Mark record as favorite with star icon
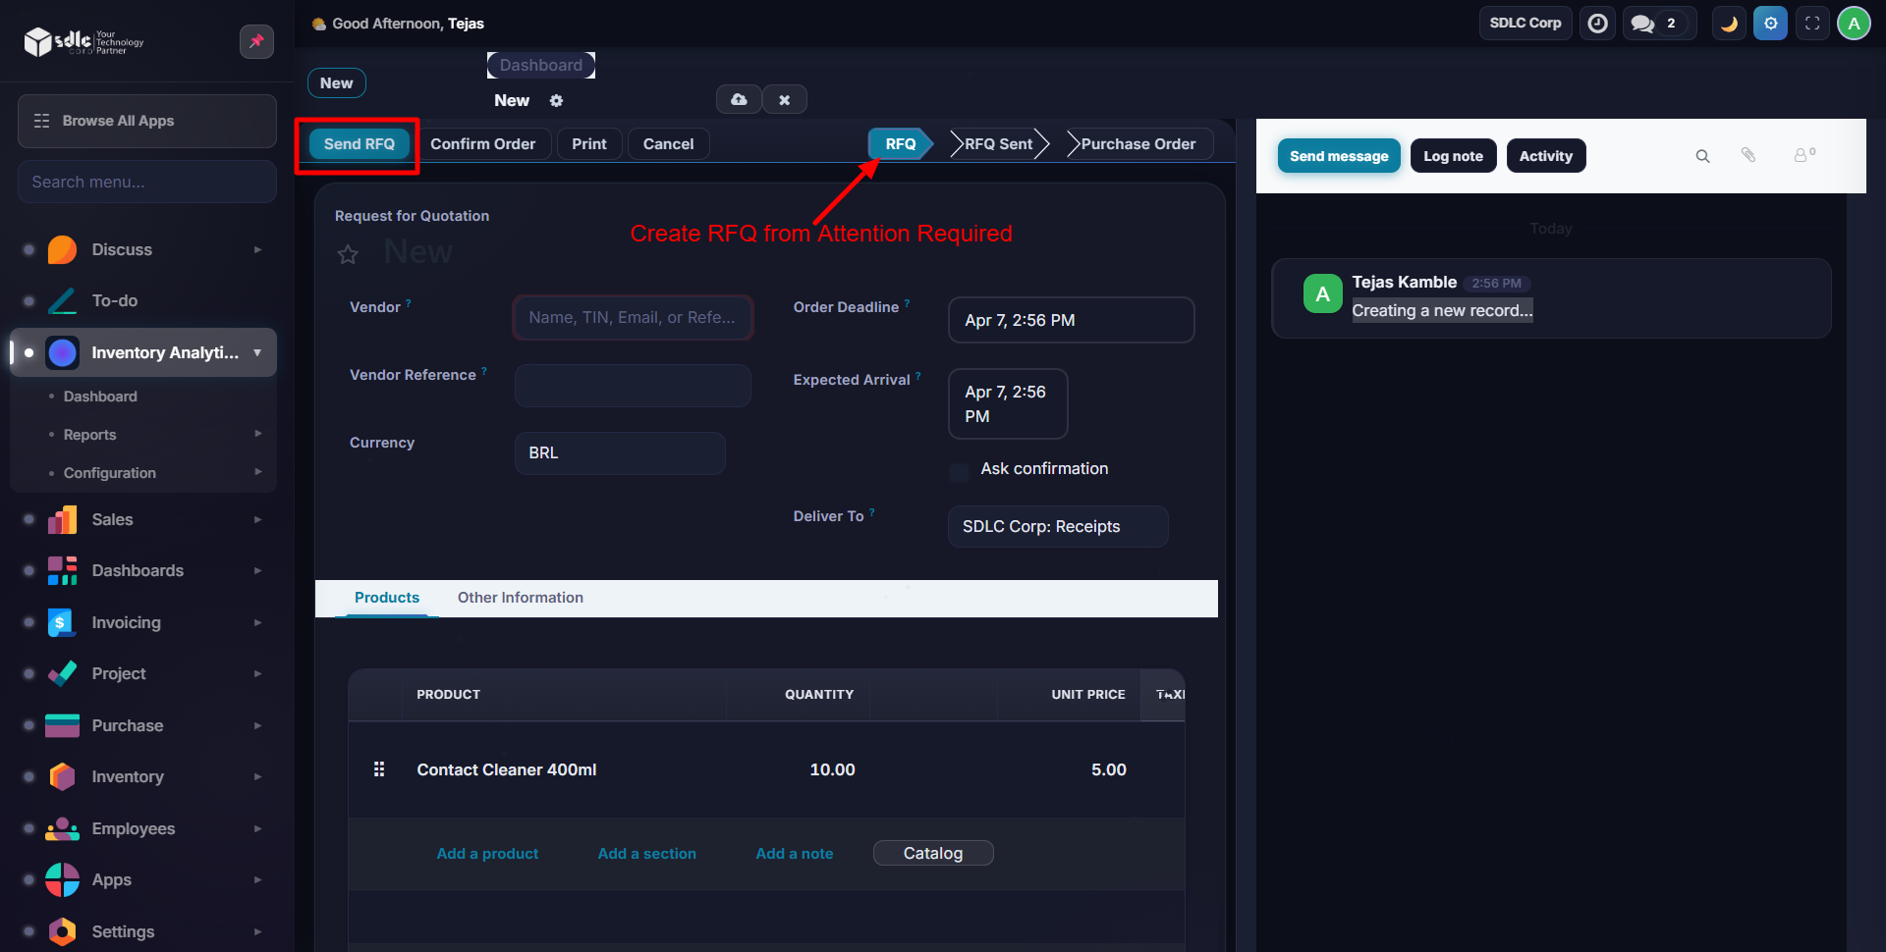The image size is (1886, 952). pos(348,255)
